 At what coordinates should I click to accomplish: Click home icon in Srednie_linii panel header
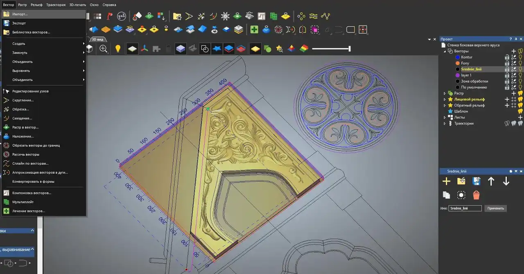[x=510, y=171]
